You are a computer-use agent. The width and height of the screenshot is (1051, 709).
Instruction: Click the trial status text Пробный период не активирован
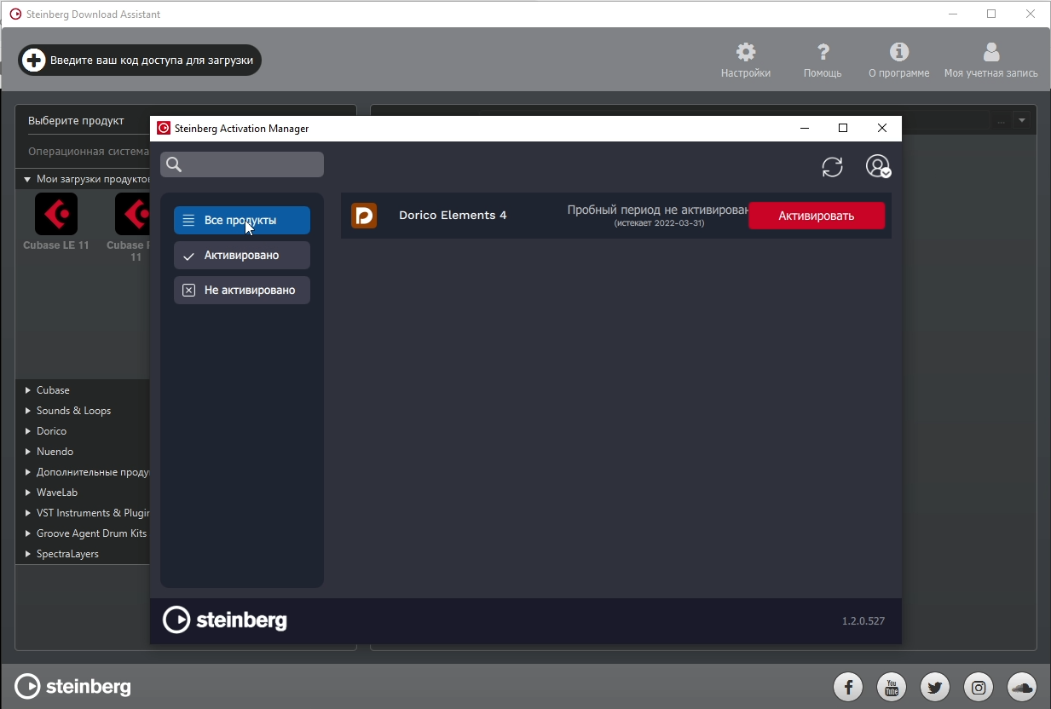[x=658, y=210]
